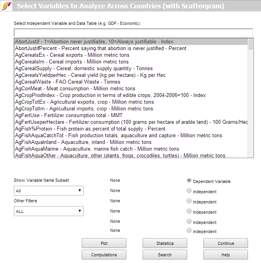The height and width of the screenshot is (263, 261).
Task: Click the Plot button
Action: (104, 243)
